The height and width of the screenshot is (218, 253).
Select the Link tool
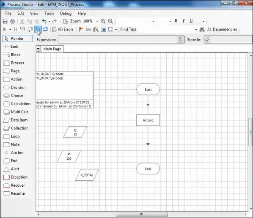pos(11,47)
